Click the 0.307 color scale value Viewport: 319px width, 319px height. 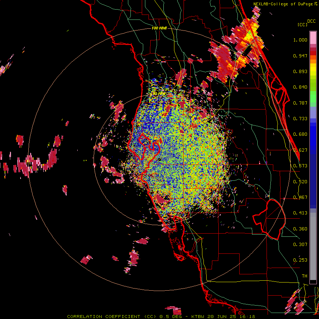click(300, 245)
